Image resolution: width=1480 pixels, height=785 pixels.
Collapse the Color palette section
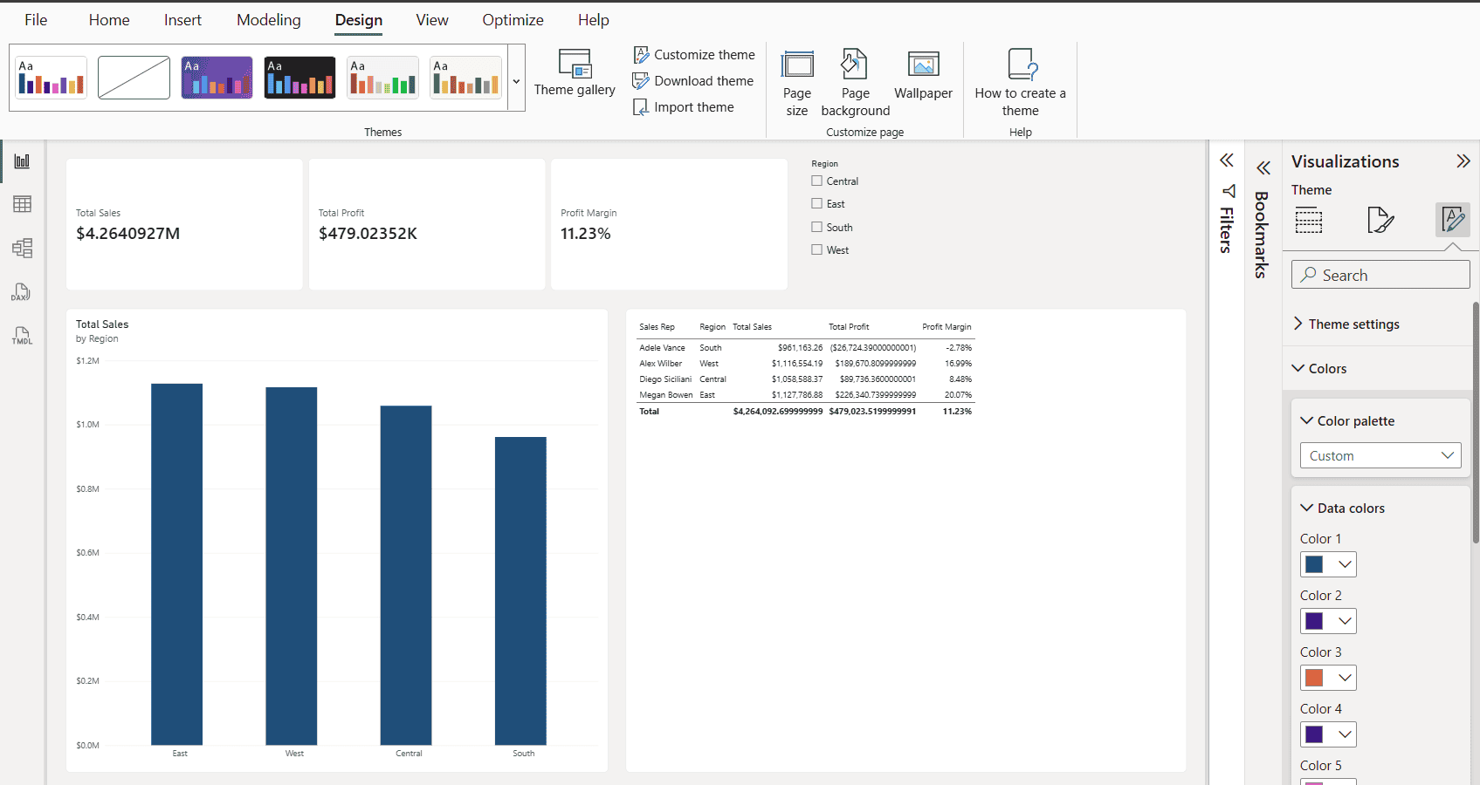point(1347,420)
